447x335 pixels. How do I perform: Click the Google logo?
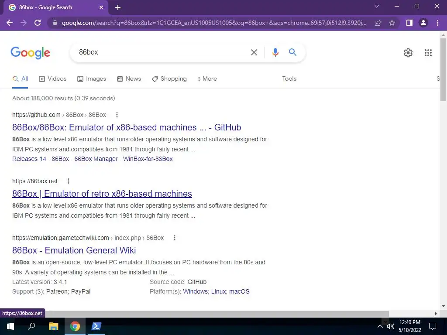point(30,53)
